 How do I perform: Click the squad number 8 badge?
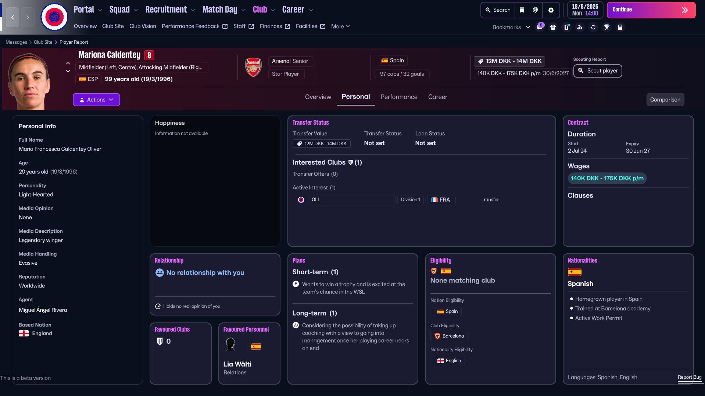point(149,55)
